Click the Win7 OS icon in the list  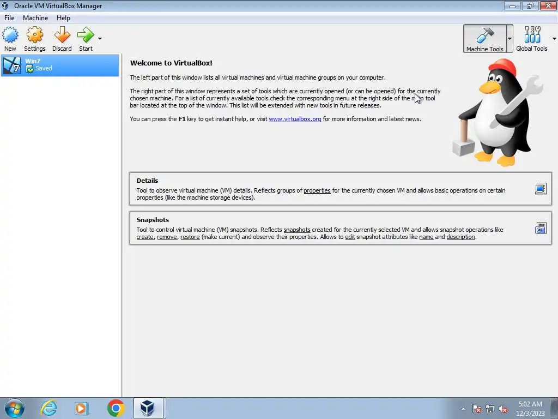point(12,65)
